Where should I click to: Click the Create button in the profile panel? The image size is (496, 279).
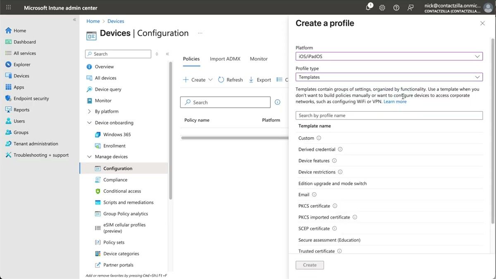coord(310,265)
